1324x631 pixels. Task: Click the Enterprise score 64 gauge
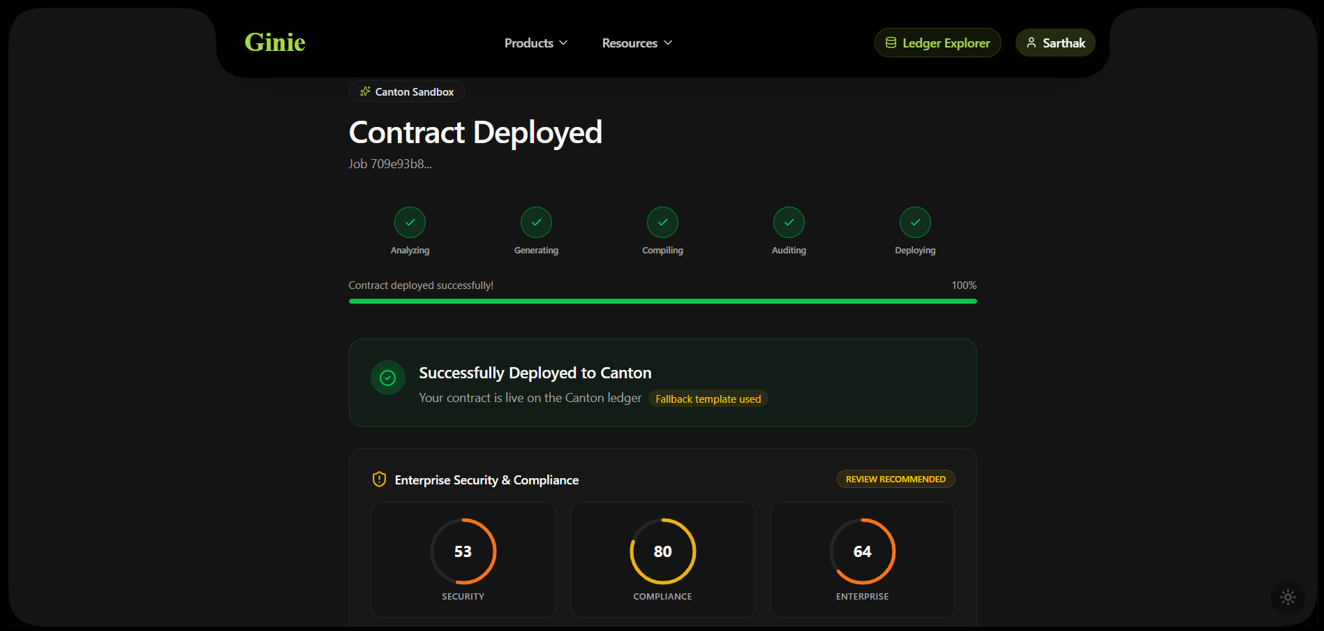[x=862, y=551]
